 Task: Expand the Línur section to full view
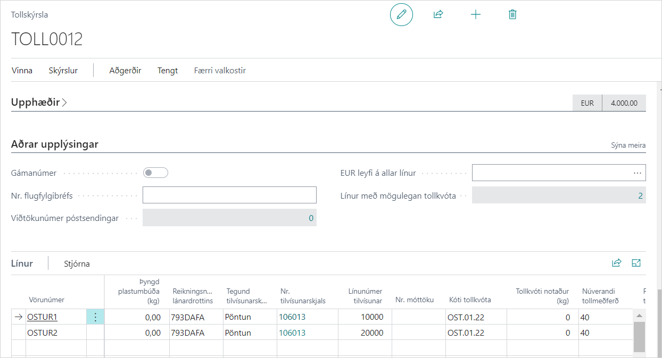click(x=636, y=263)
